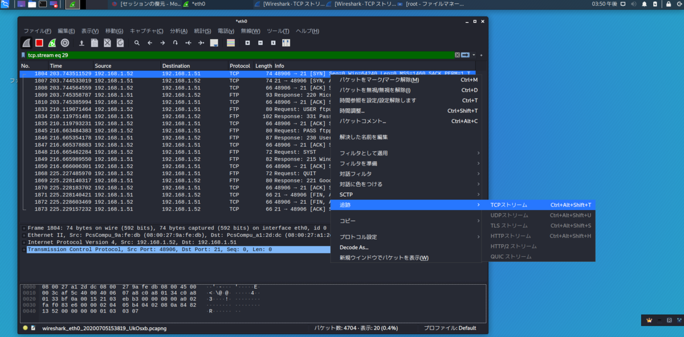The width and height of the screenshot is (684, 337).
Task: Open a capture file via upload-arrow icon
Action: click(82, 43)
